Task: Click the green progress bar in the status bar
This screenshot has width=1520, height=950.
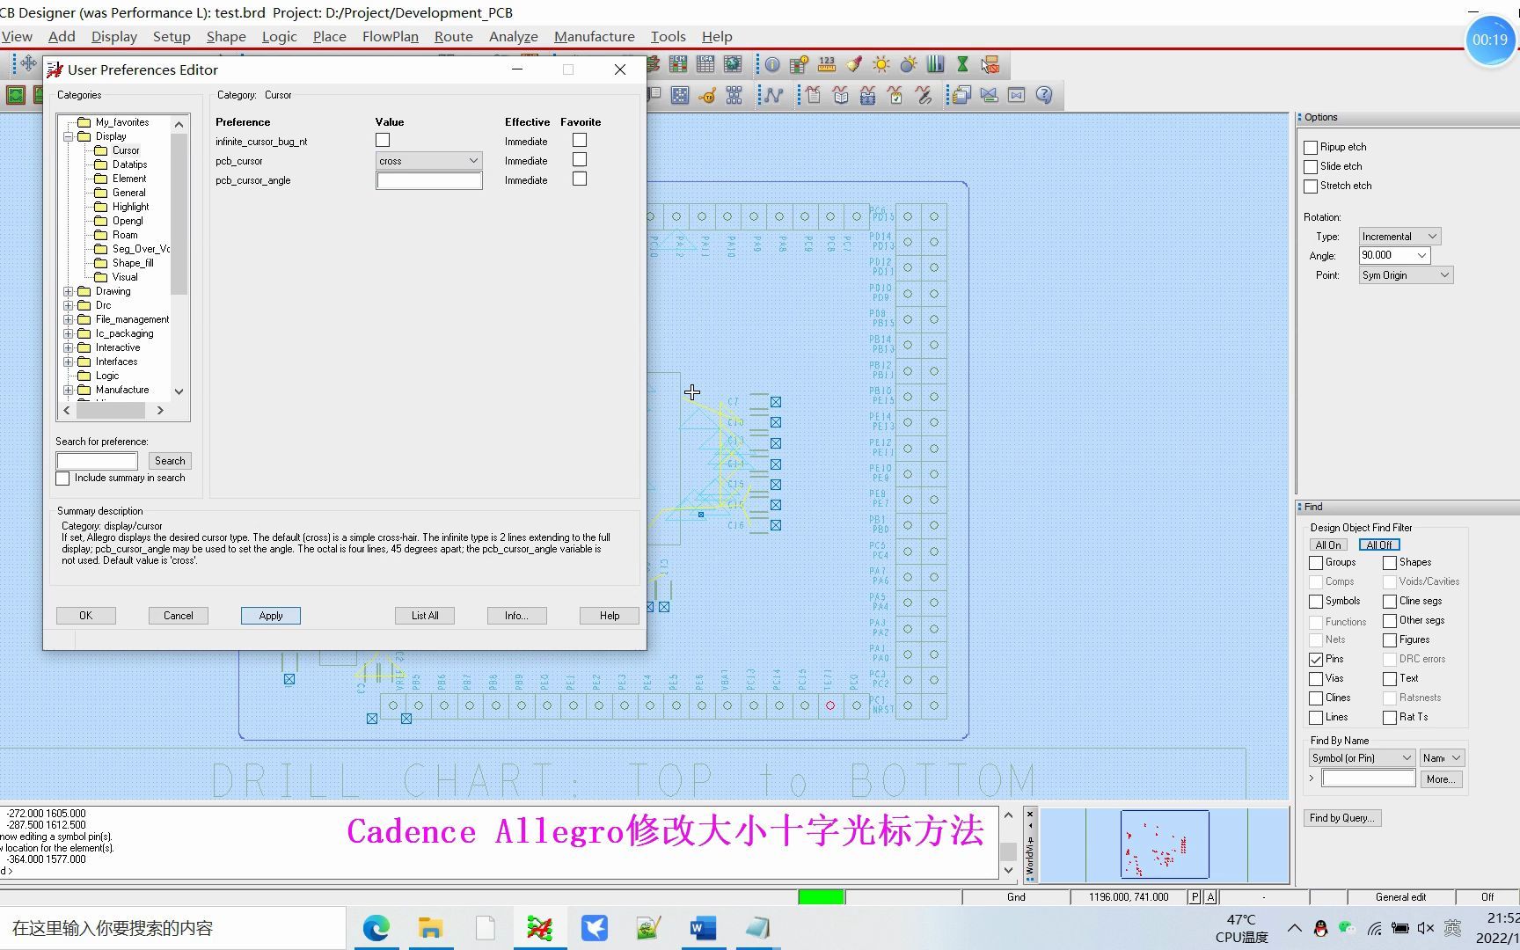Action: point(820,896)
